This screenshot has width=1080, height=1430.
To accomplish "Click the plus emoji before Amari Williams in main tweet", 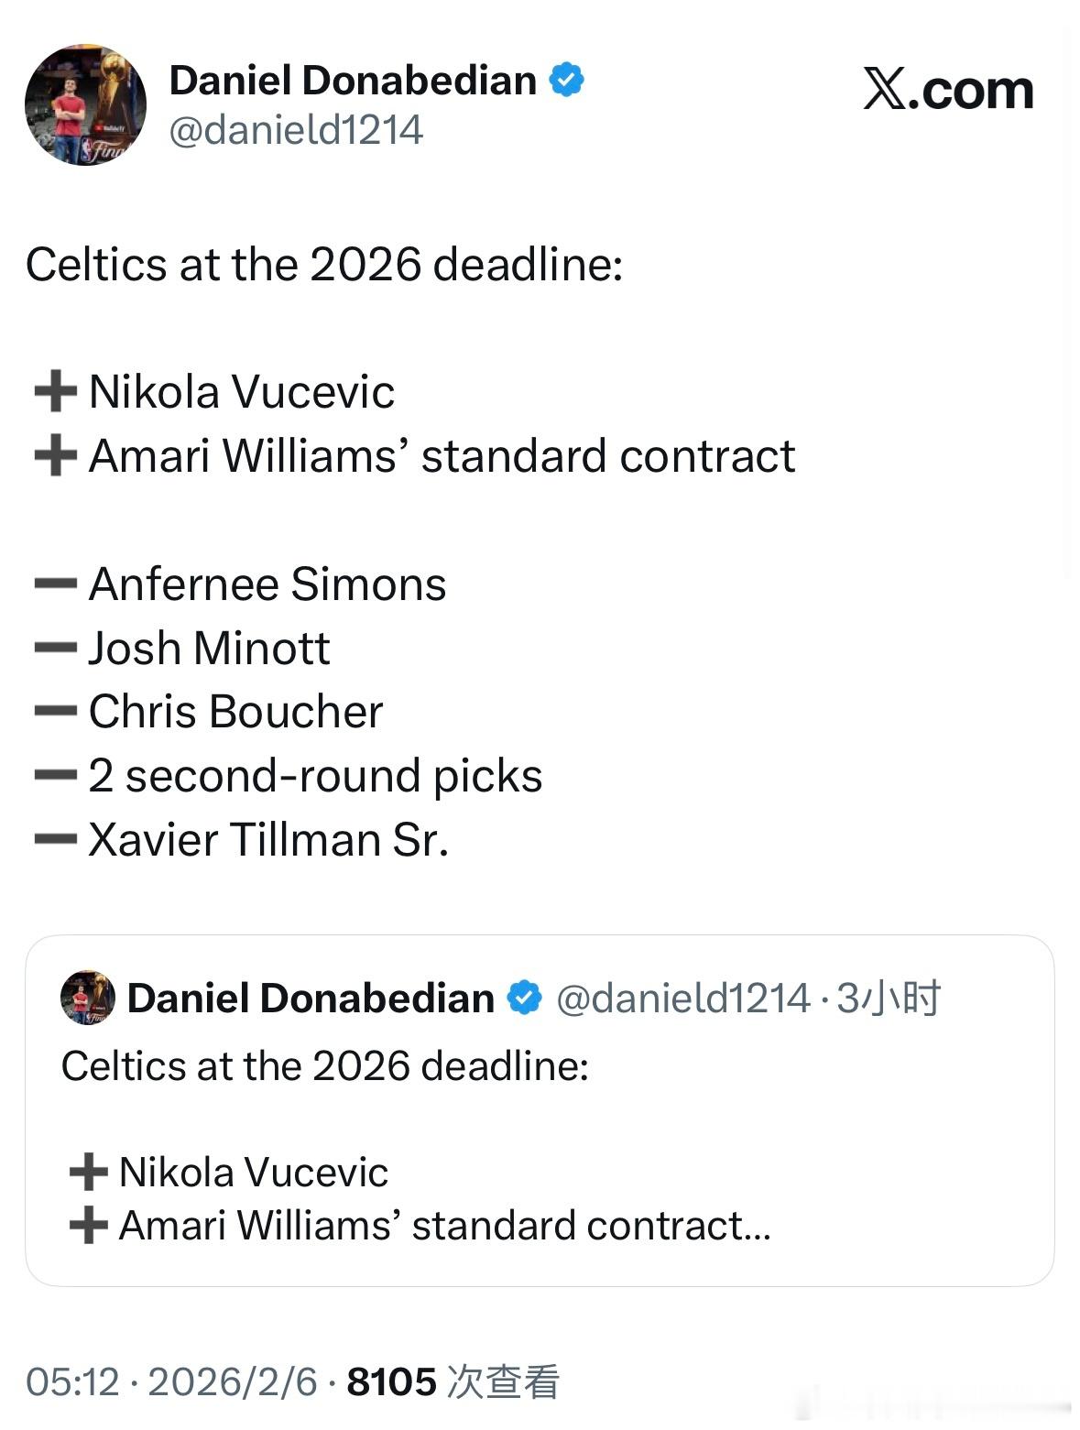I will [x=55, y=456].
